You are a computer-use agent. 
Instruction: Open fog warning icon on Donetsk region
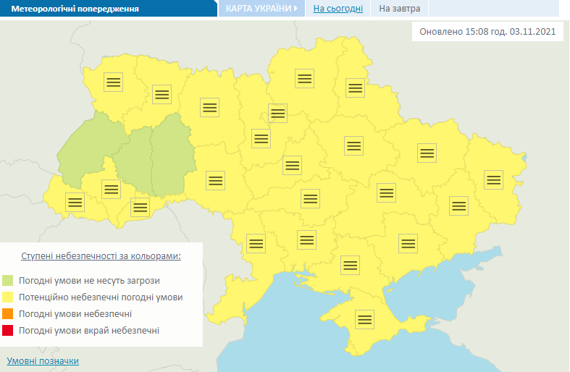(x=458, y=206)
